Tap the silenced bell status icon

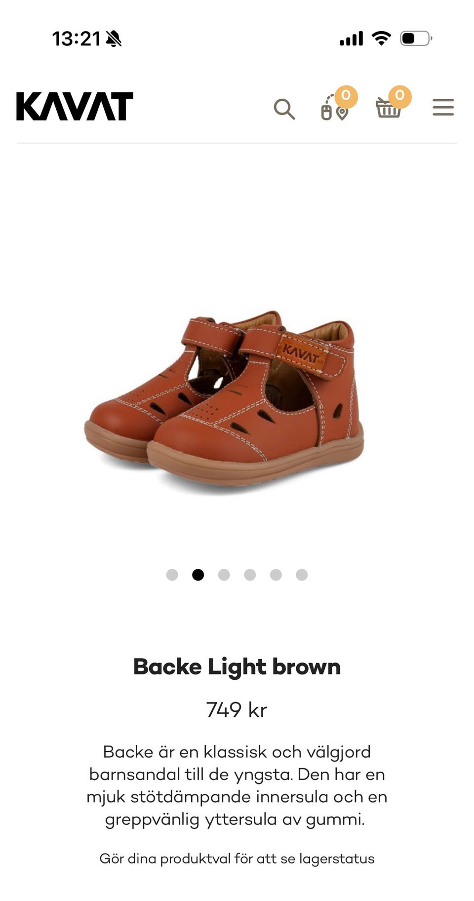114,39
